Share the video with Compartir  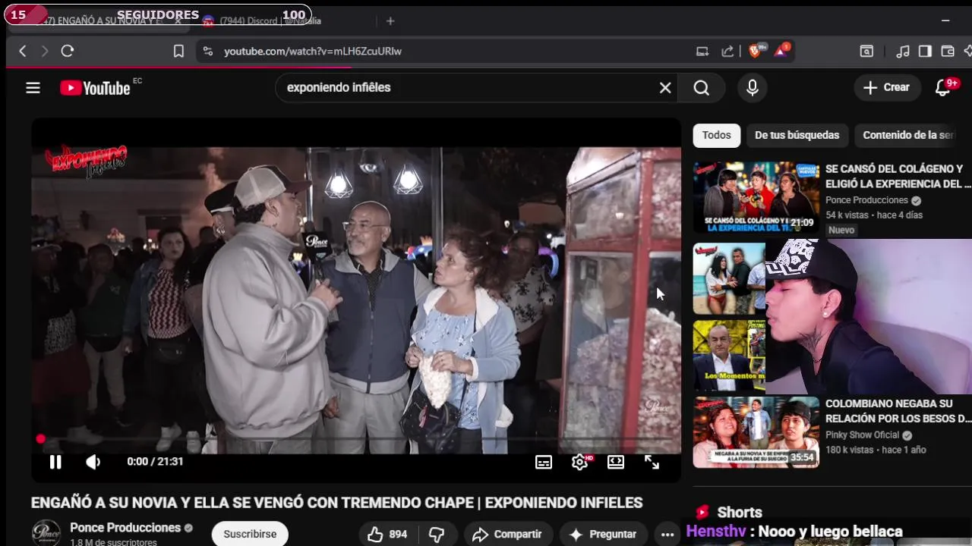(507, 534)
